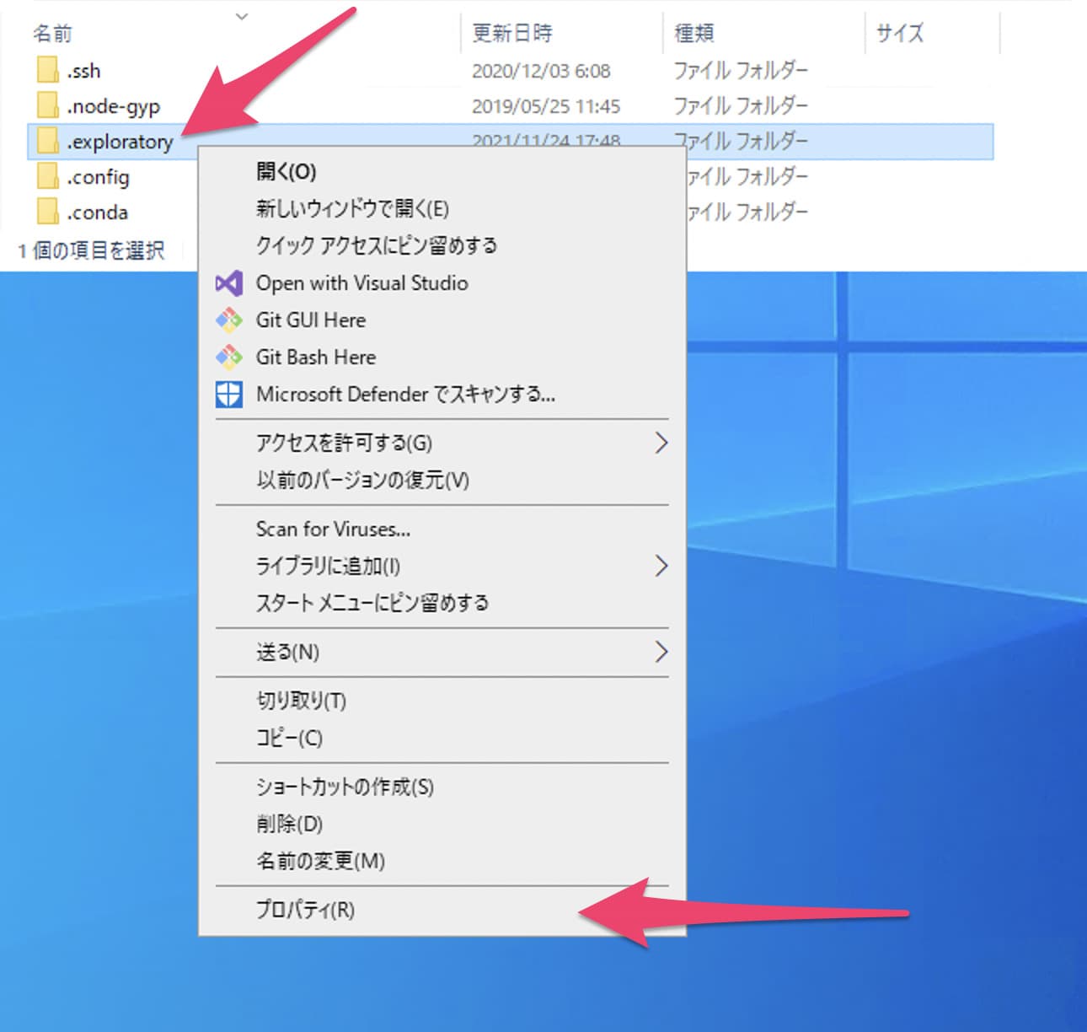This screenshot has height=1032, width=1087.
Task: Select the .node-gyp folder name
Action: coord(113,107)
